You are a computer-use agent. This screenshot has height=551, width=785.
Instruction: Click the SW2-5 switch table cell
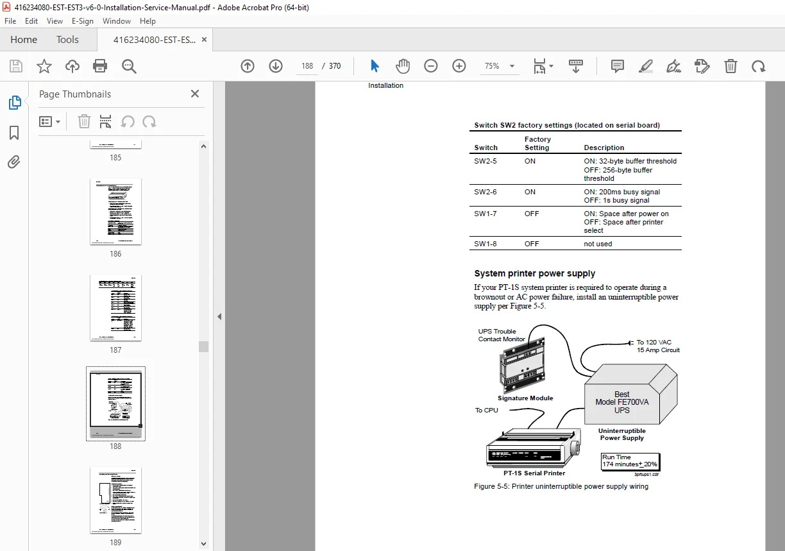coord(485,162)
